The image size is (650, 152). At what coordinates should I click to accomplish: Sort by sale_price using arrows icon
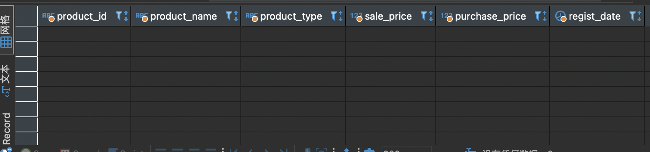coord(431,16)
